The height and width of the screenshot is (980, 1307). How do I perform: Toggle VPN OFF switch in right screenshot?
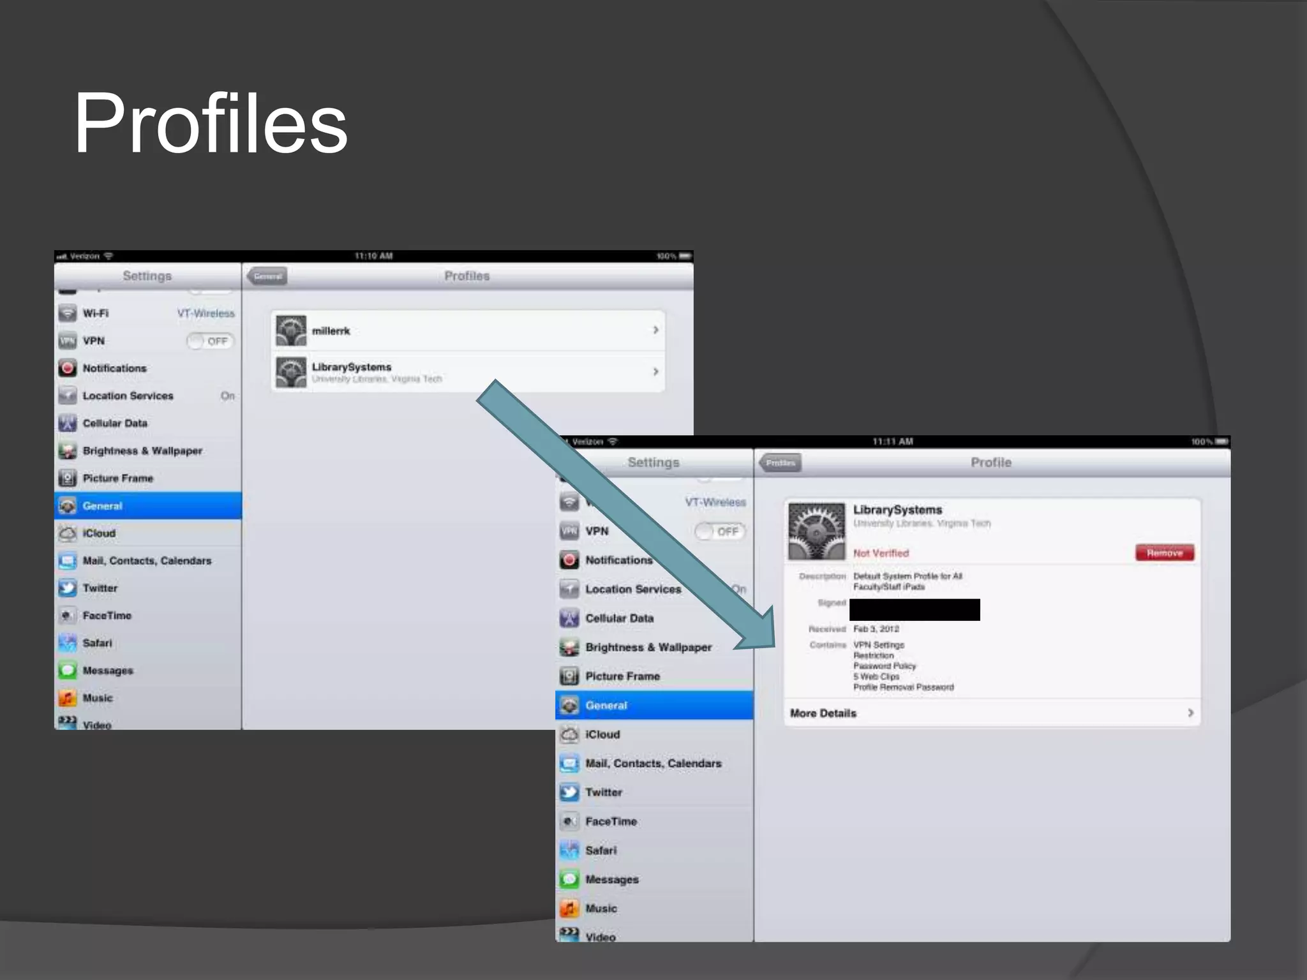[x=720, y=531]
